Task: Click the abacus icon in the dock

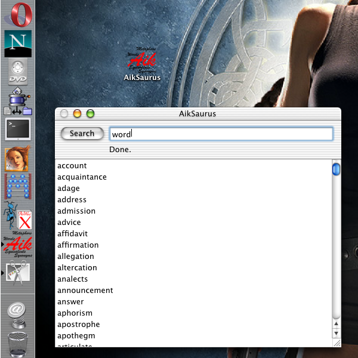Action: [x=18, y=186]
